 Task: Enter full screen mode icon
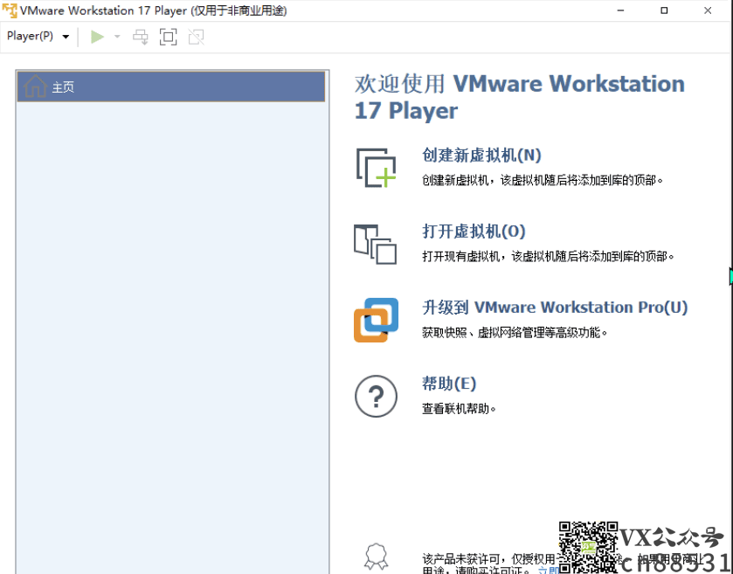tap(169, 37)
